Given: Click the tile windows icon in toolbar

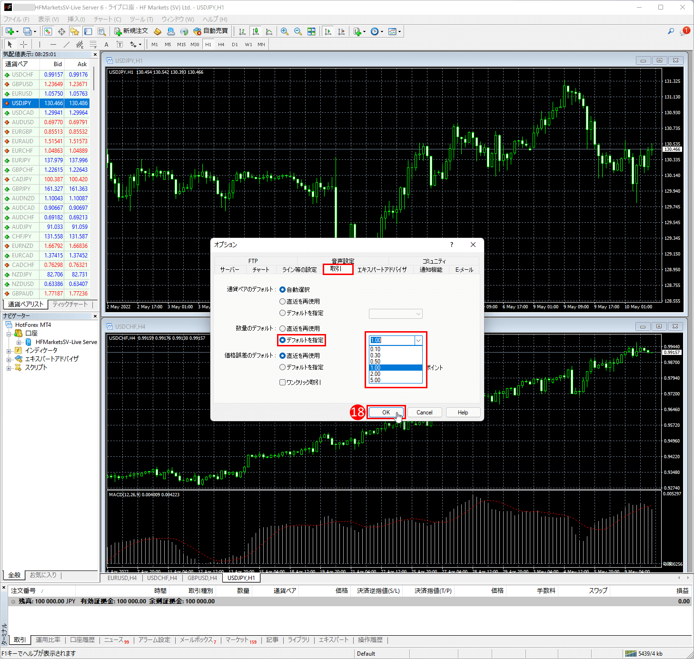Looking at the screenshot, I should [x=311, y=31].
